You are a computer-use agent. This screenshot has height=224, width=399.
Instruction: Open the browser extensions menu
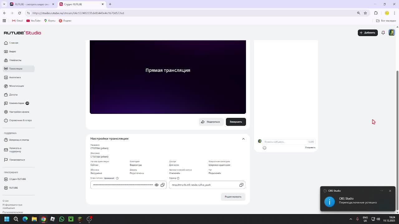click(376, 13)
